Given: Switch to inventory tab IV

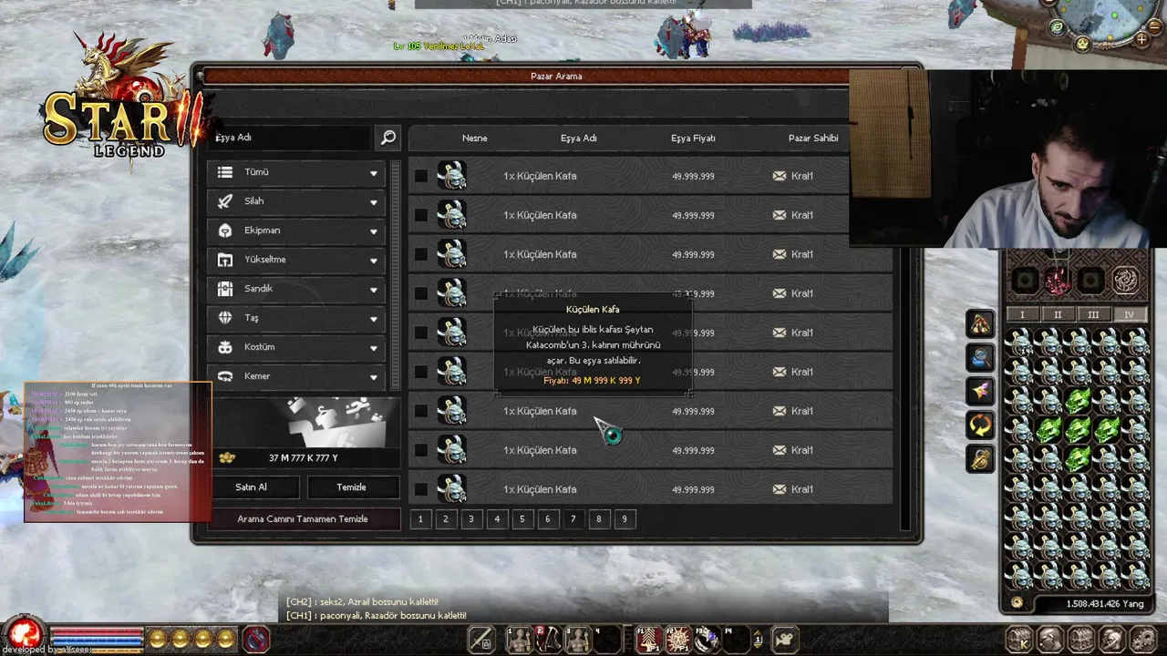Looking at the screenshot, I should click(x=1129, y=314).
